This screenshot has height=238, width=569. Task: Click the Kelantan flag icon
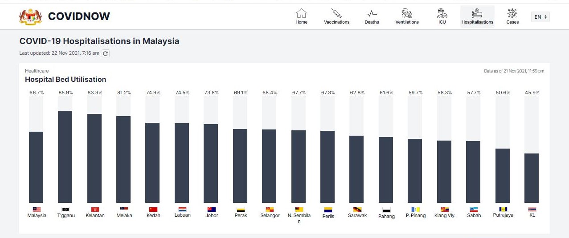[x=95, y=209]
